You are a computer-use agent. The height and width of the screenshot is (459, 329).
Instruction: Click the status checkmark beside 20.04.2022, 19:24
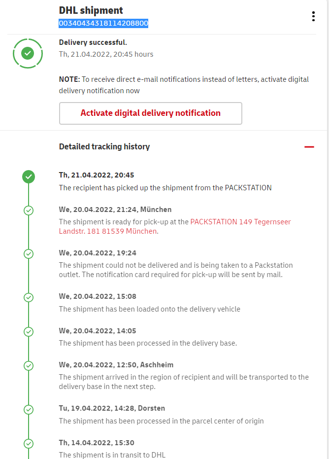click(x=29, y=254)
